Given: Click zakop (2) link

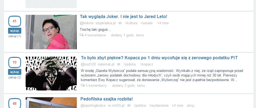Looking at the screenshot, I should pyautogui.click(x=15, y=77).
